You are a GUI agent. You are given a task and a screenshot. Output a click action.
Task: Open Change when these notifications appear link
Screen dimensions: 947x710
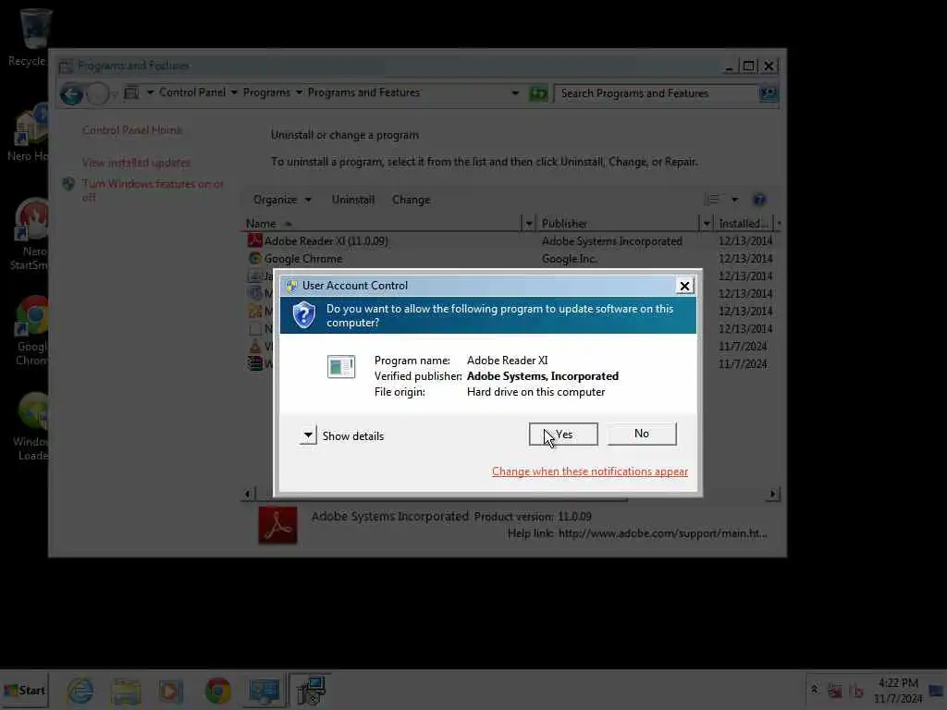click(589, 471)
